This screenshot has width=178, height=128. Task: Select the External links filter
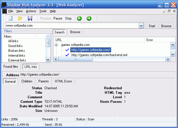tap(17, 60)
